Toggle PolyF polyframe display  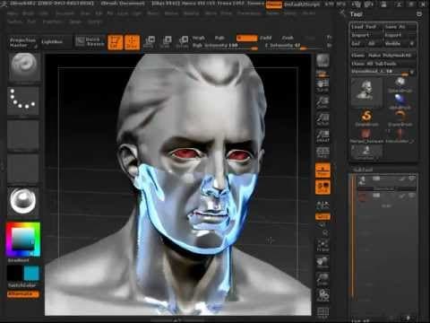322,312
